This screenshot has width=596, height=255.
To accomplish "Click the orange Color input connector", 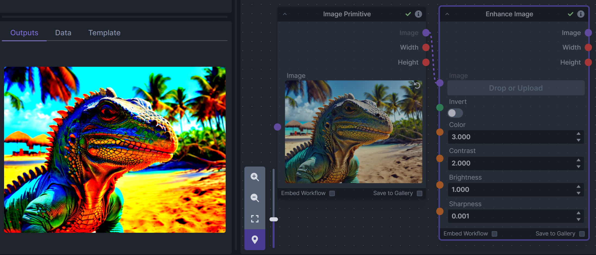I will pyautogui.click(x=440, y=132).
